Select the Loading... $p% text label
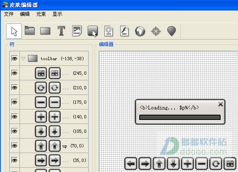The width and height of the screenshot is (238, 172). pyautogui.click(x=169, y=108)
